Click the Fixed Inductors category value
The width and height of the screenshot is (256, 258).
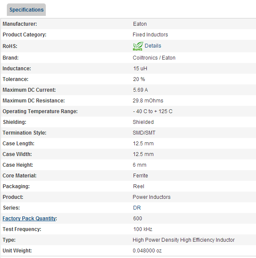click(x=150, y=35)
